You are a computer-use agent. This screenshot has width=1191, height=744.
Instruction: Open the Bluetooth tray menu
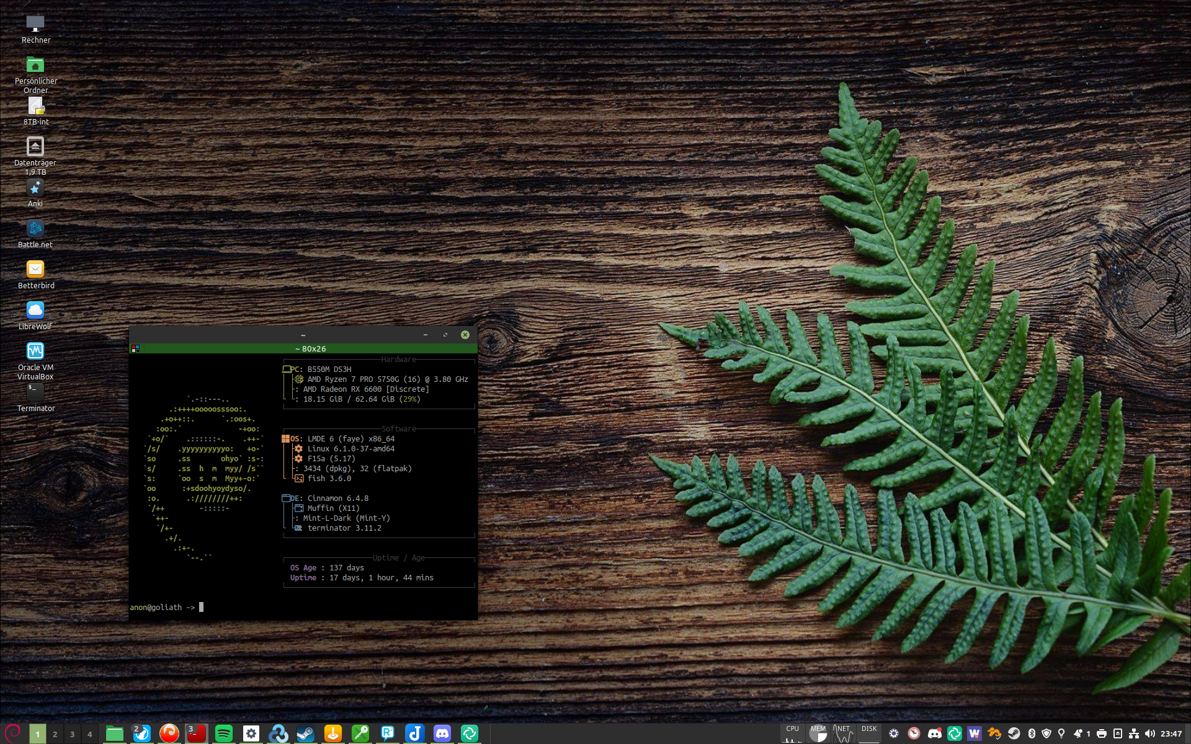[x=1032, y=734]
